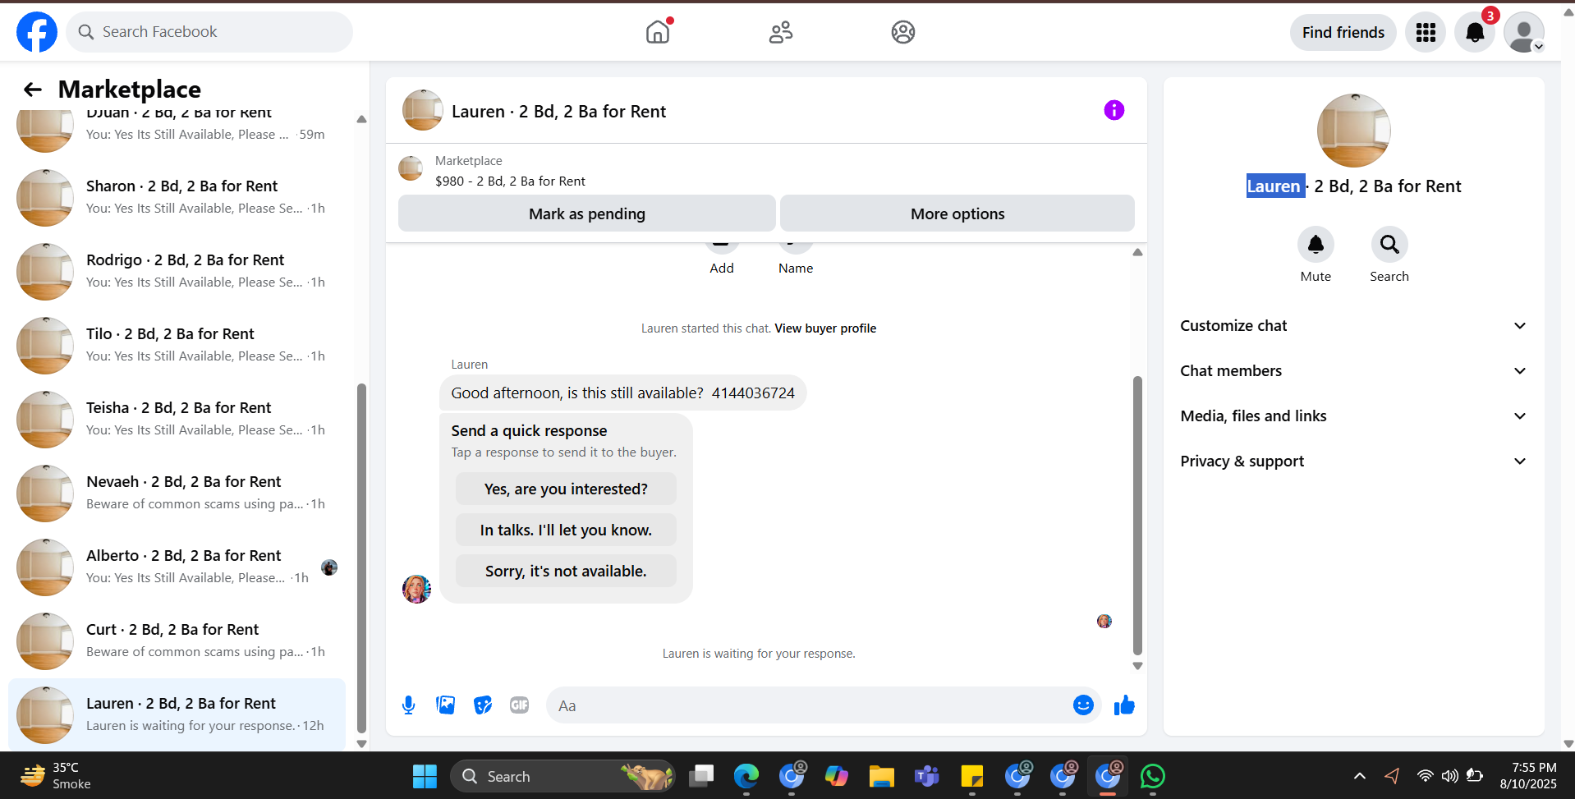Send a thumbs up like
The height and width of the screenshot is (799, 1575).
click(1124, 705)
